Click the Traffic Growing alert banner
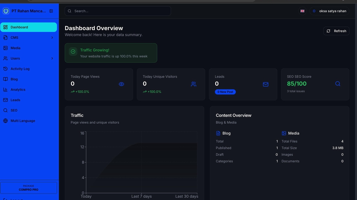The width and height of the screenshot is (357, 200). tap(111, 53)
